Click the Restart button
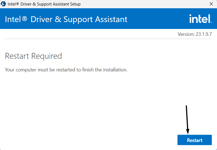Viewport: 217px width, 150px height. [x=194, y=140]
